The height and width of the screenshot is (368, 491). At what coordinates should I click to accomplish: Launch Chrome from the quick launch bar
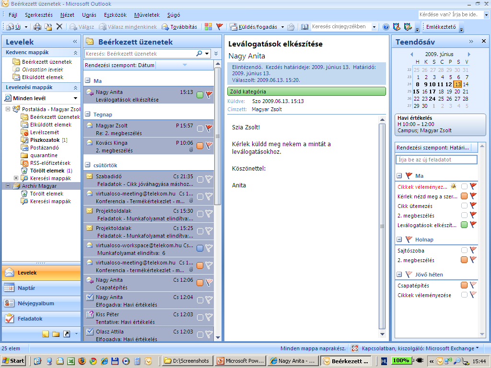(x=93, y=361)
